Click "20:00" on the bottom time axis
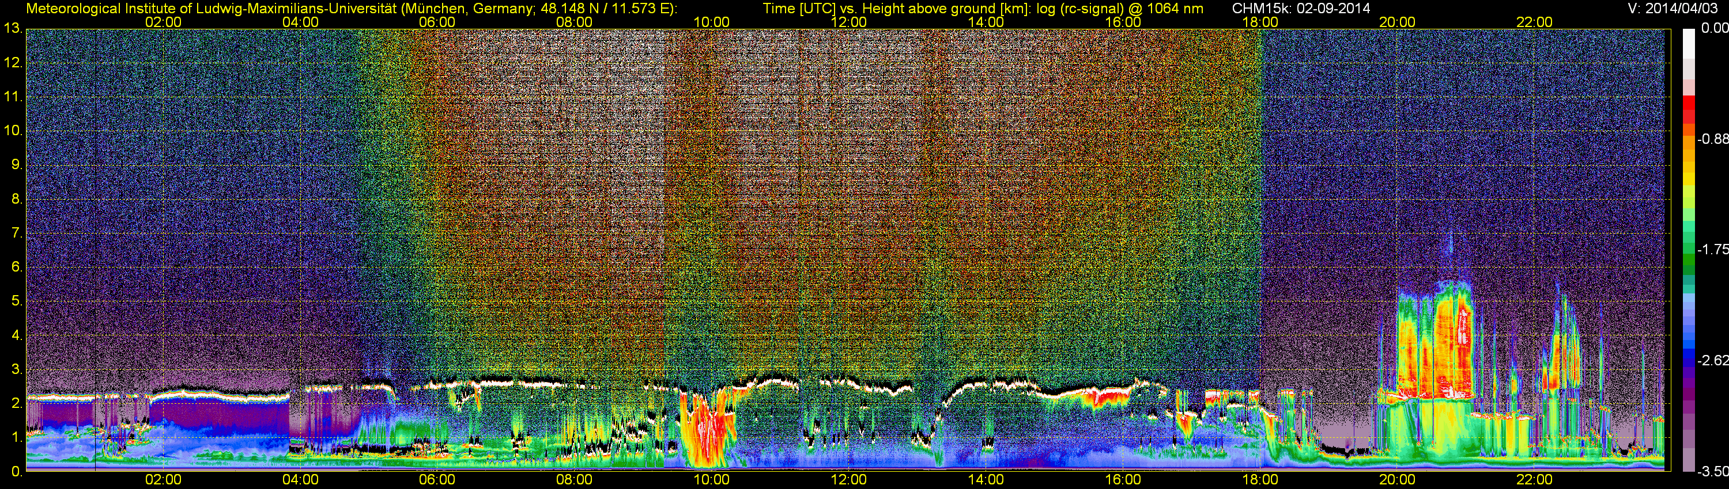1729x489 pixels. click(x=1398, y=480)
